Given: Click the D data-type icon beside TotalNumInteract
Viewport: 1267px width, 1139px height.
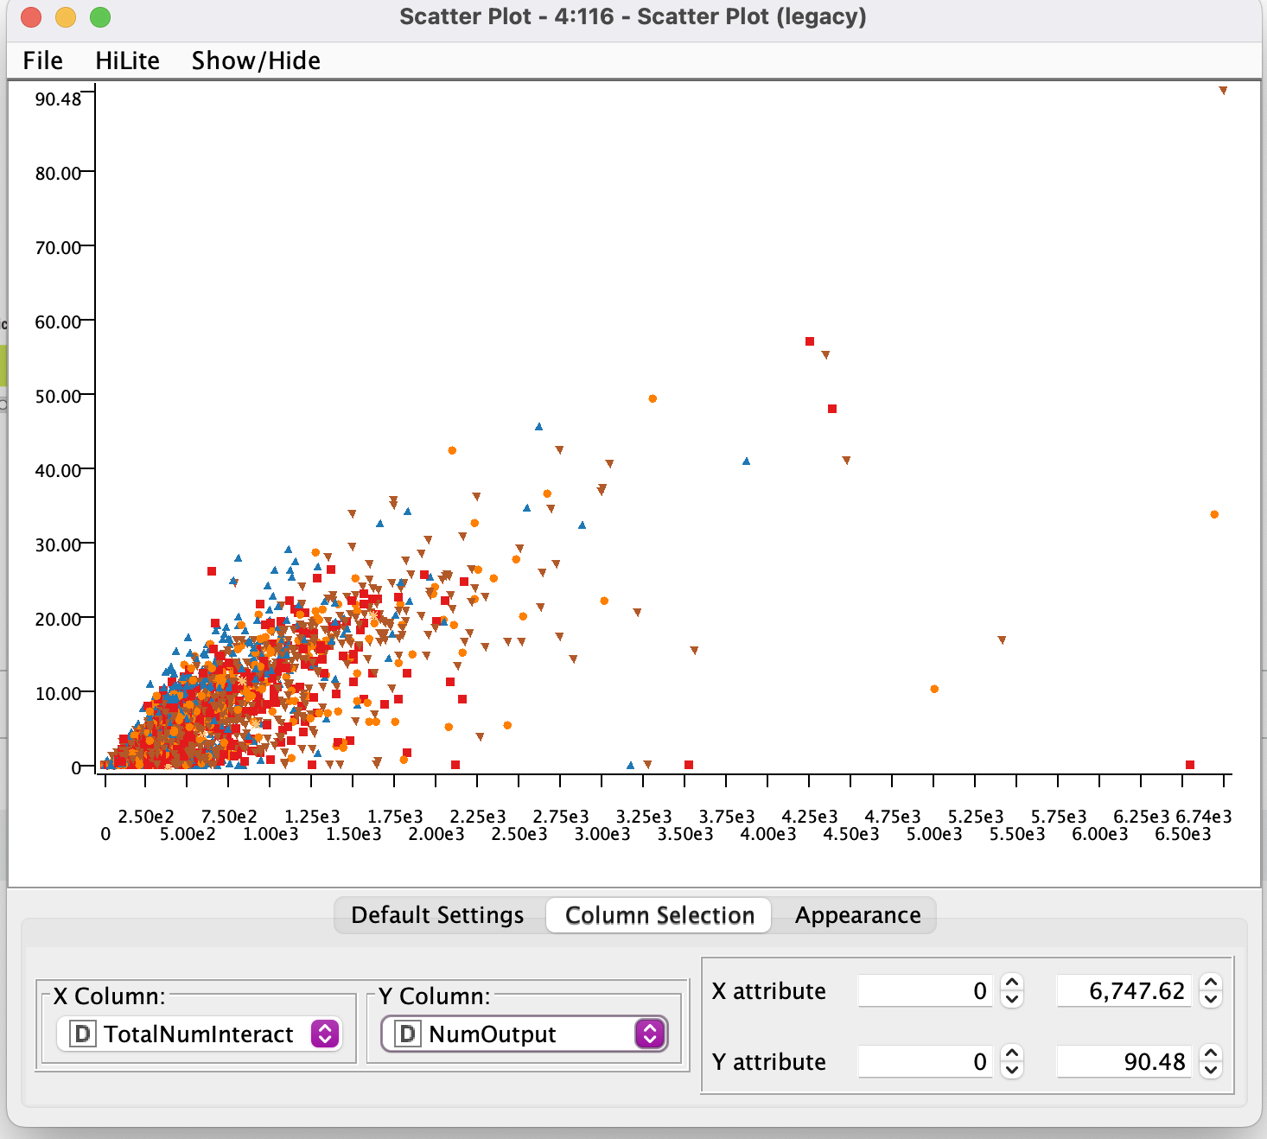Looking at the screenshot, I should pyautogui.click(x=82, y=1034).
